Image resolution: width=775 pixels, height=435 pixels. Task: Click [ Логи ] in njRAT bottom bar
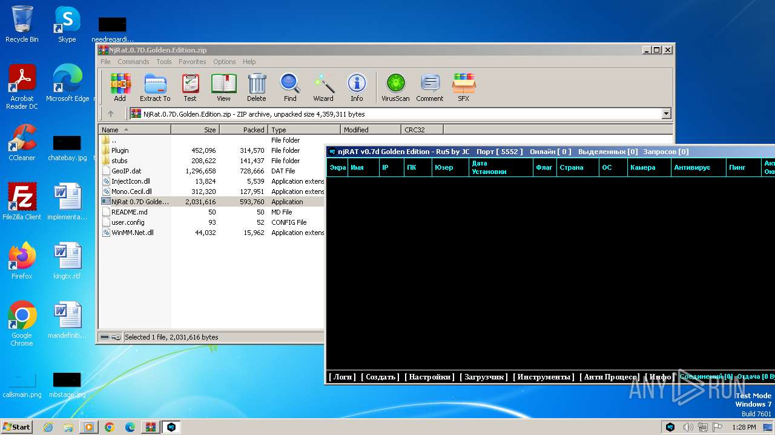pos(342,377)
